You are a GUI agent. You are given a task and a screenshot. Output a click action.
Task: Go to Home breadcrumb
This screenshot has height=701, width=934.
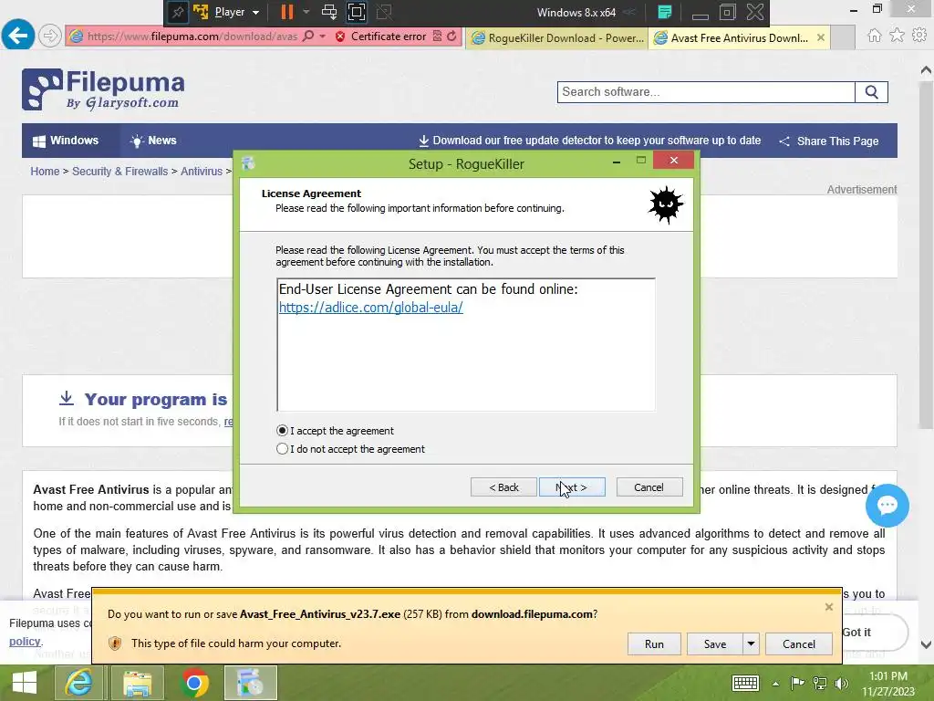45,171
